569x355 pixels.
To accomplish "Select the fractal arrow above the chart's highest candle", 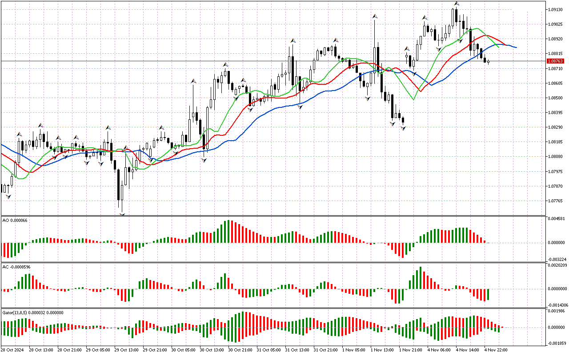I will pos(456,4).
